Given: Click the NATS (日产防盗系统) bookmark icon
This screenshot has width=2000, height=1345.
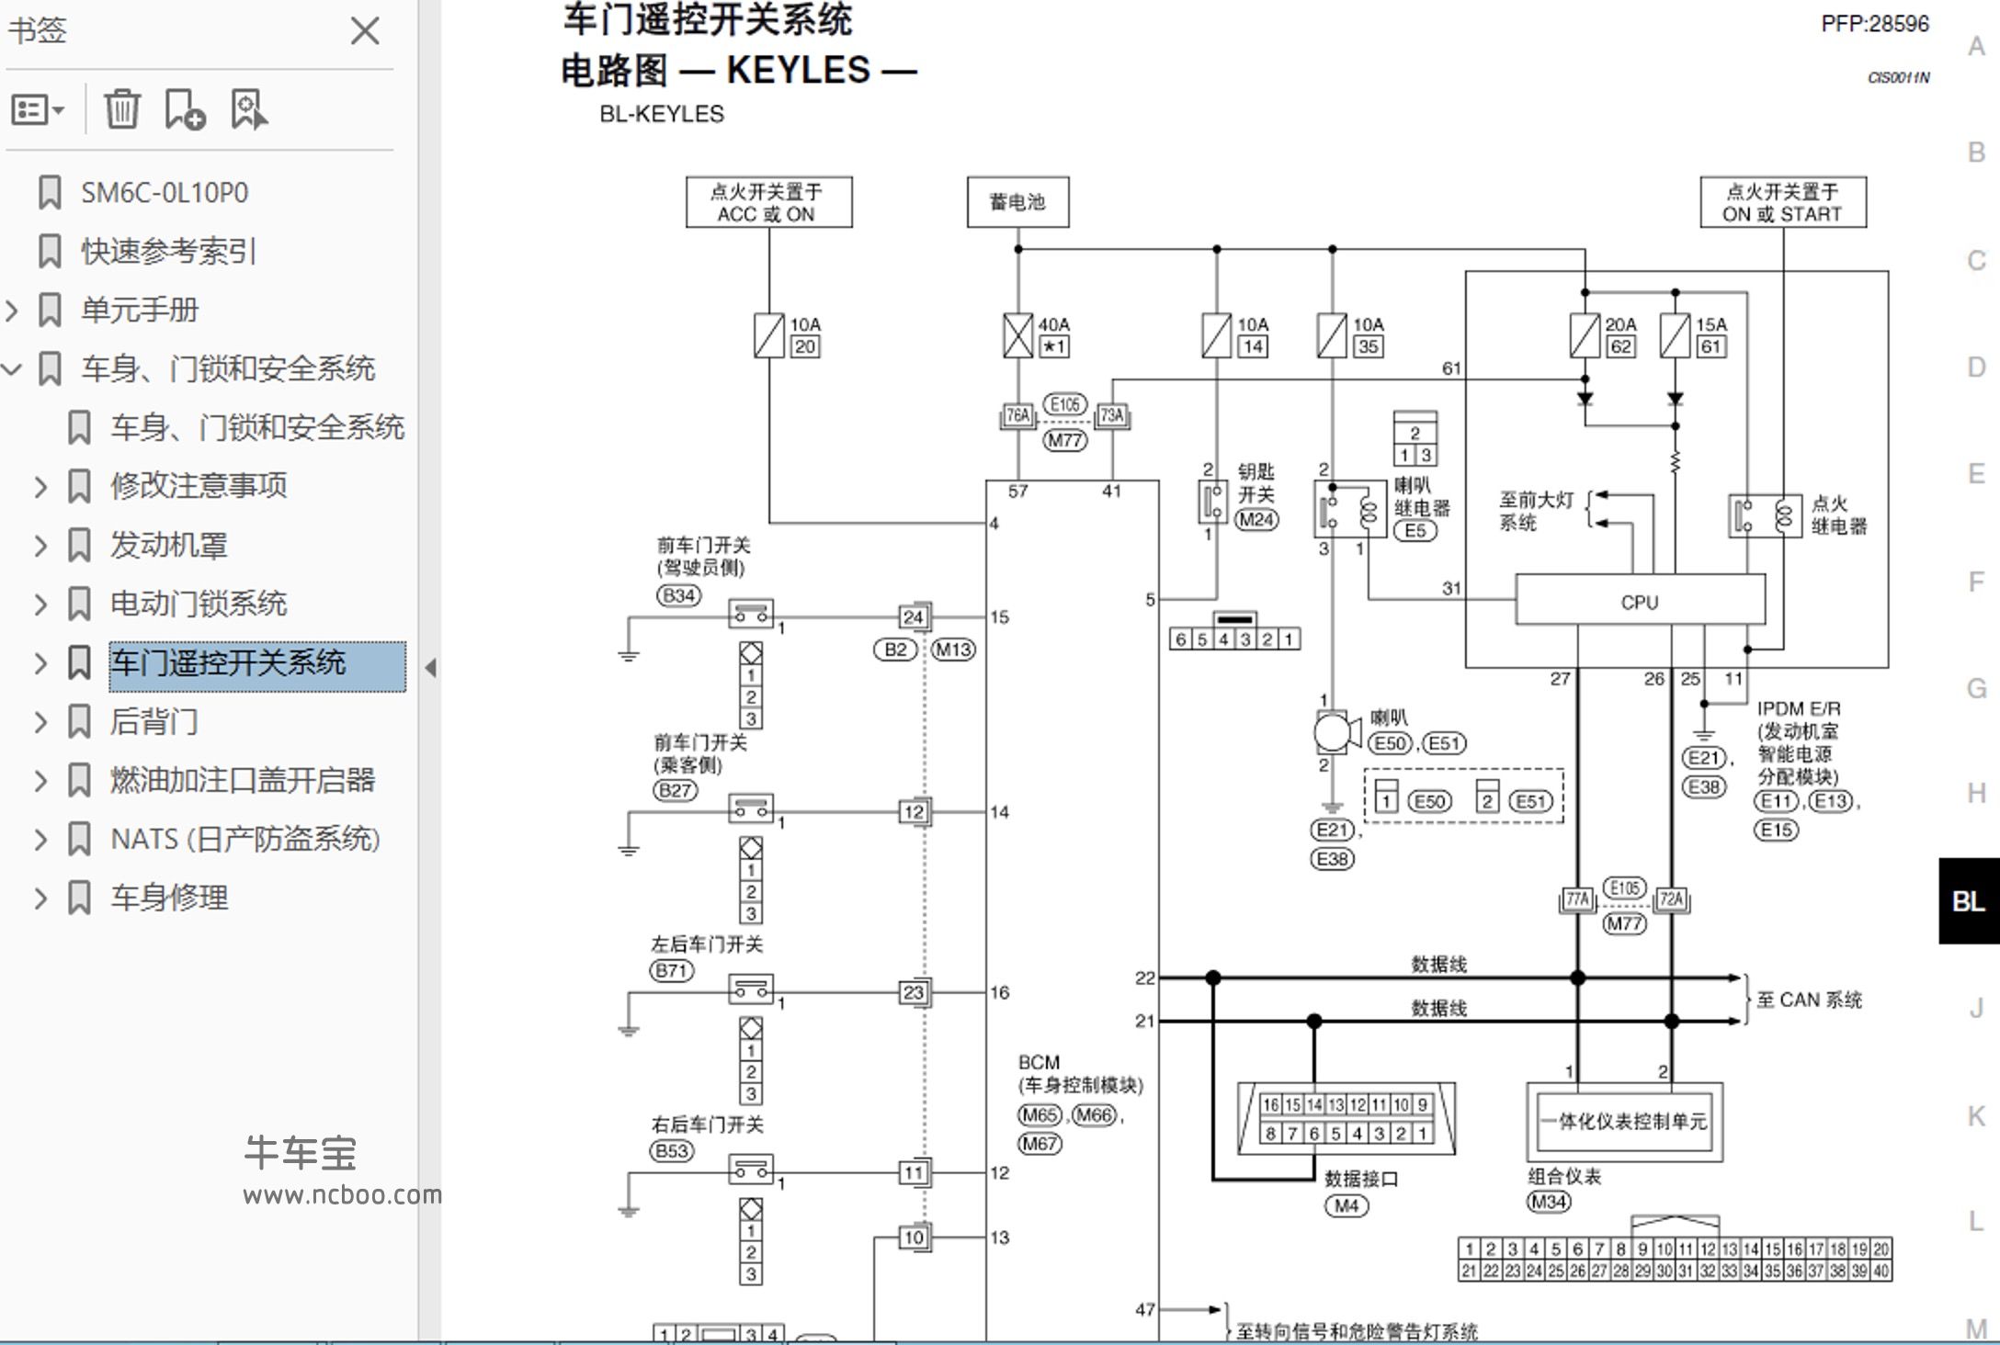Looking at the screenshot, I should coord(79,840).
